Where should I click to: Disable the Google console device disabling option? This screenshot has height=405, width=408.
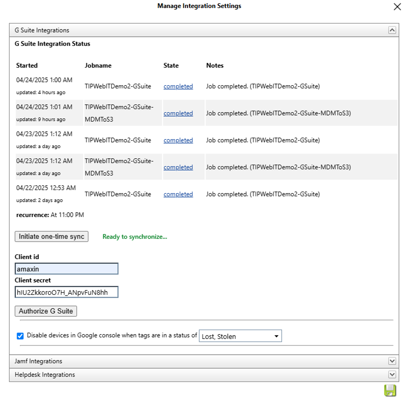tap(20, 336)
